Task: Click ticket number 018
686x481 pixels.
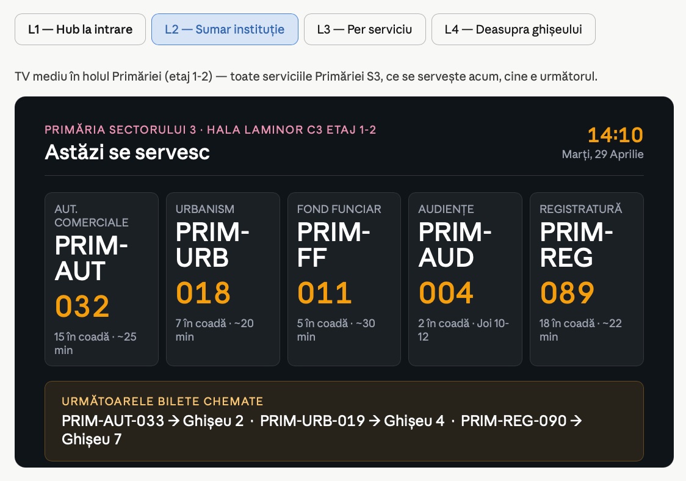Action: (x=203, y=293)
